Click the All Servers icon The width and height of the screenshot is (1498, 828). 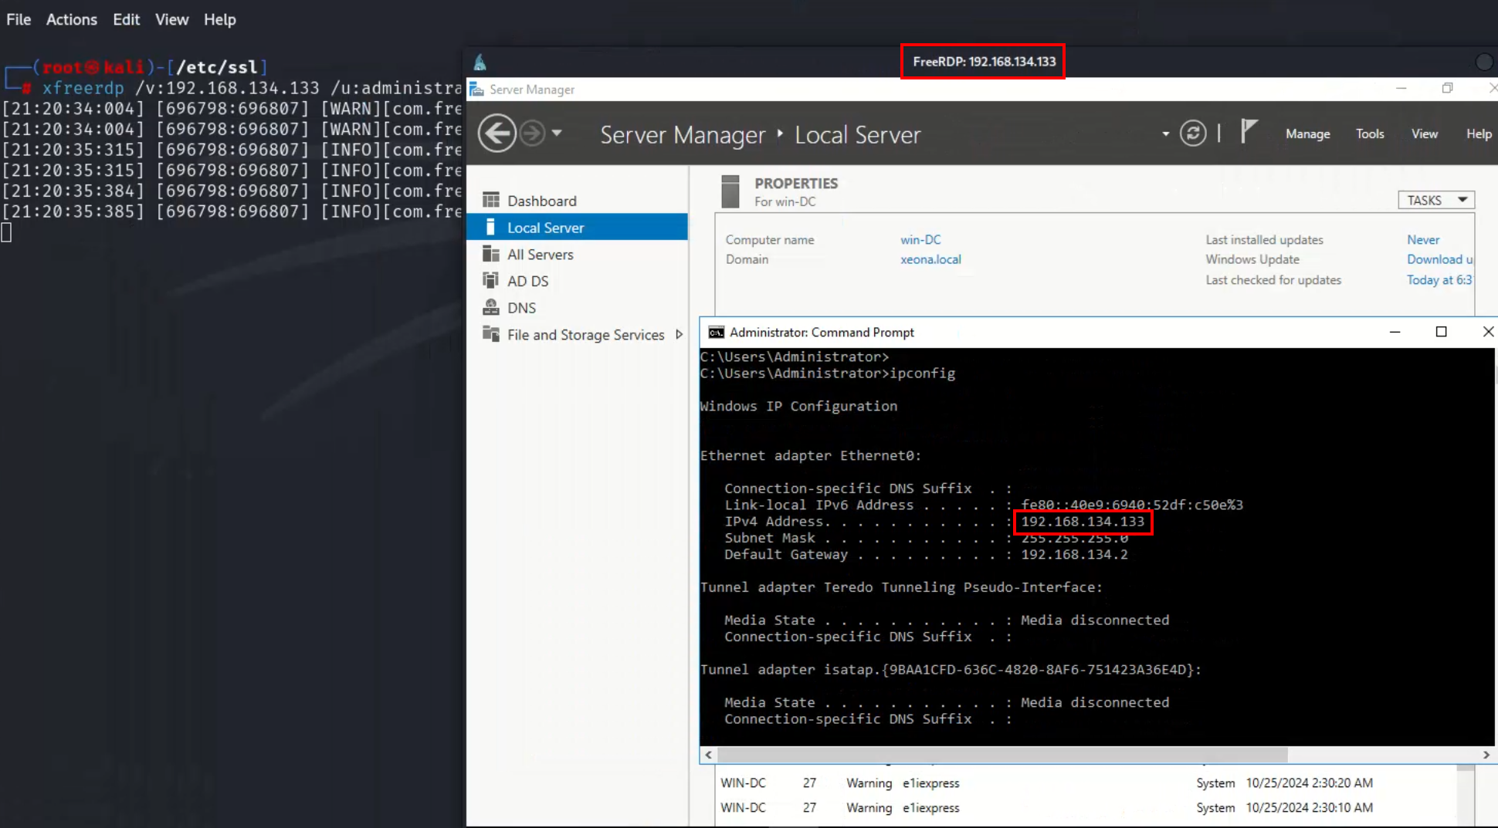490,254
